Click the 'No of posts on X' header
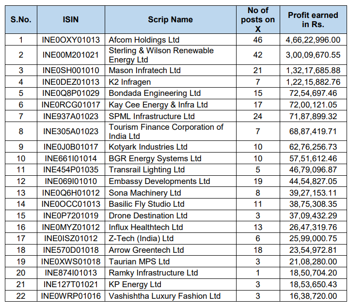Screen dimensions: 349x307 (258, 19)
